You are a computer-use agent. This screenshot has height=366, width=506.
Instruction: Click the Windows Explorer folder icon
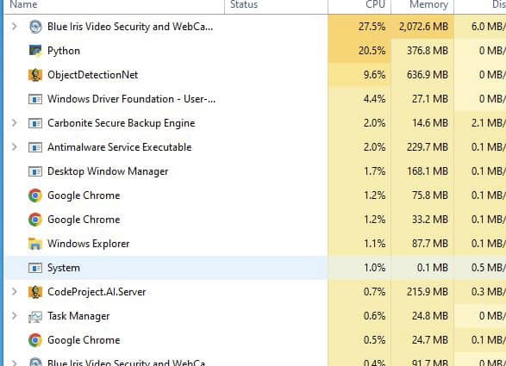click(x=35, y=244)
